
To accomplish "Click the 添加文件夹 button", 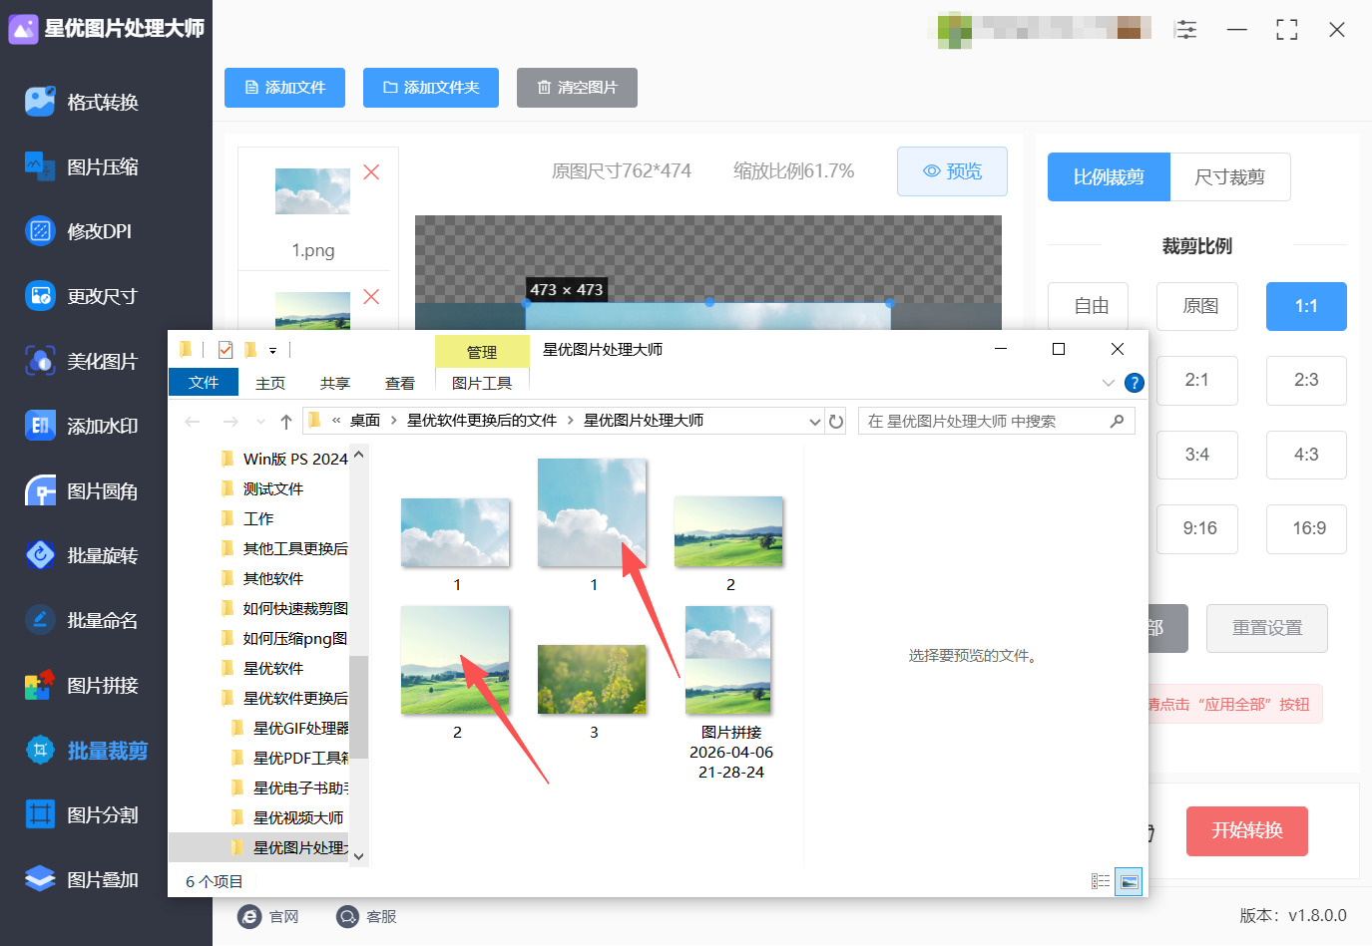I will pos(431,88).
